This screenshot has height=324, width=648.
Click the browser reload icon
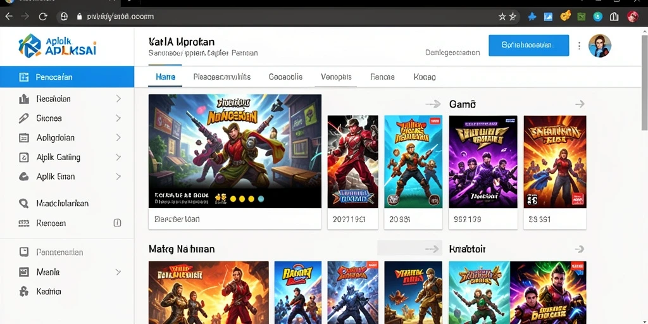pos(42,16)
